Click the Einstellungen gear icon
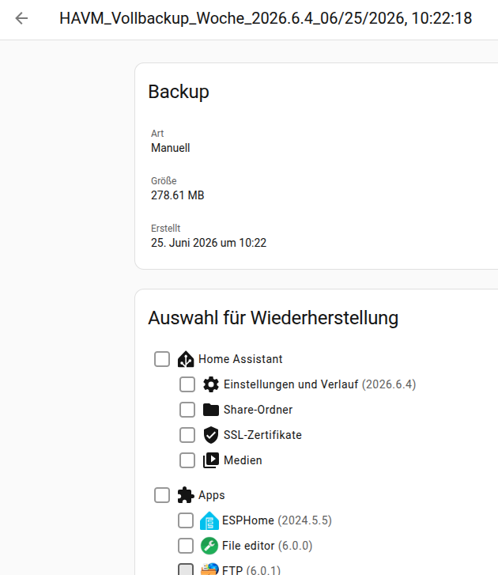Screen dimensions: 498x575 pyautogui.click(x=211, y=384)
